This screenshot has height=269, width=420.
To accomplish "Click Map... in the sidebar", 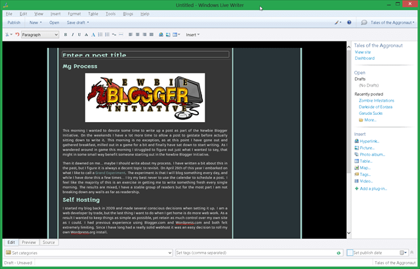I will [365, 168].
